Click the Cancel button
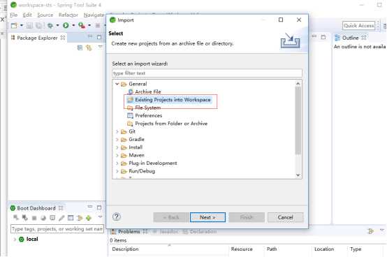 285,217
